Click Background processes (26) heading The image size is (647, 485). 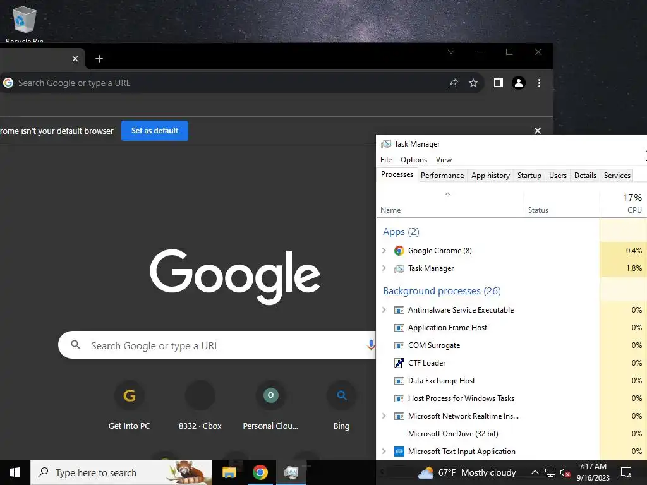[x=442, y=291]
